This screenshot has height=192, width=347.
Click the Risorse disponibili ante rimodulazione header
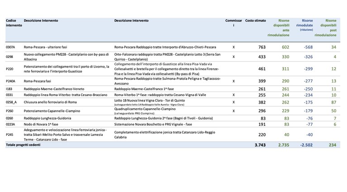pos(278,28)
